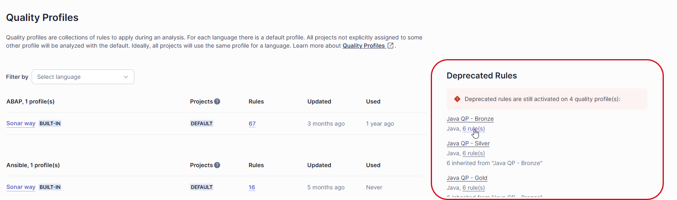This screenshot has height=200, width=677.
Task: View 6 deprecated rules under Java QP - Gold
Action: (x=474, y=188)
